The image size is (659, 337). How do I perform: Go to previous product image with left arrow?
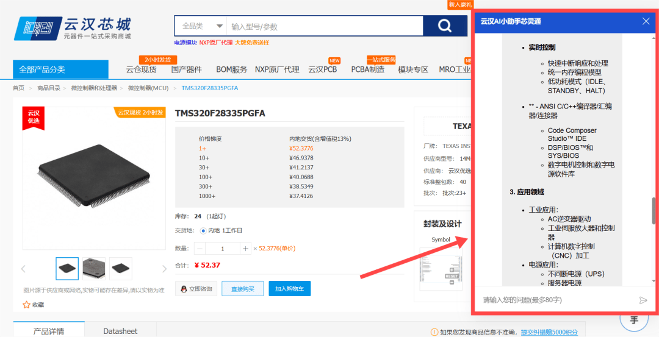tap(24, 269)
